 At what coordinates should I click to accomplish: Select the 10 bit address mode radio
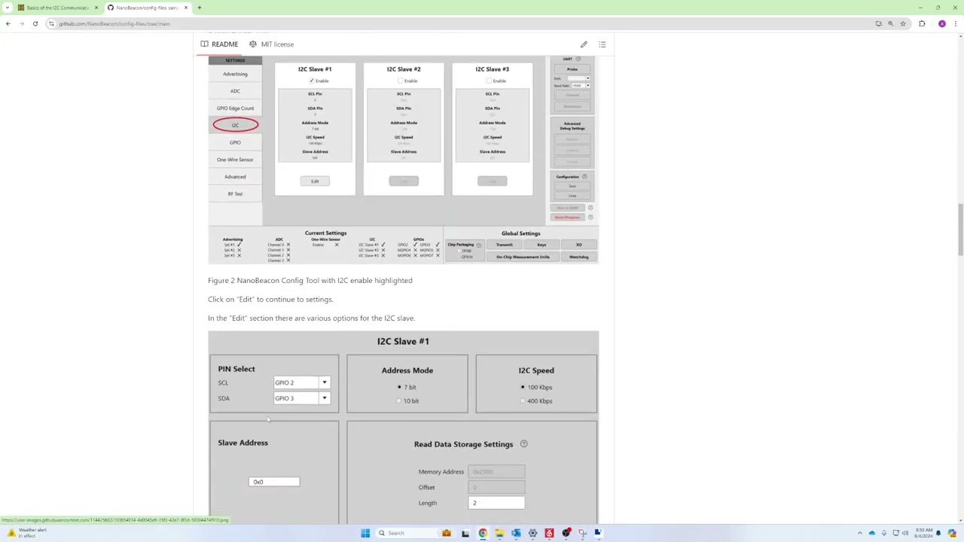399,401
